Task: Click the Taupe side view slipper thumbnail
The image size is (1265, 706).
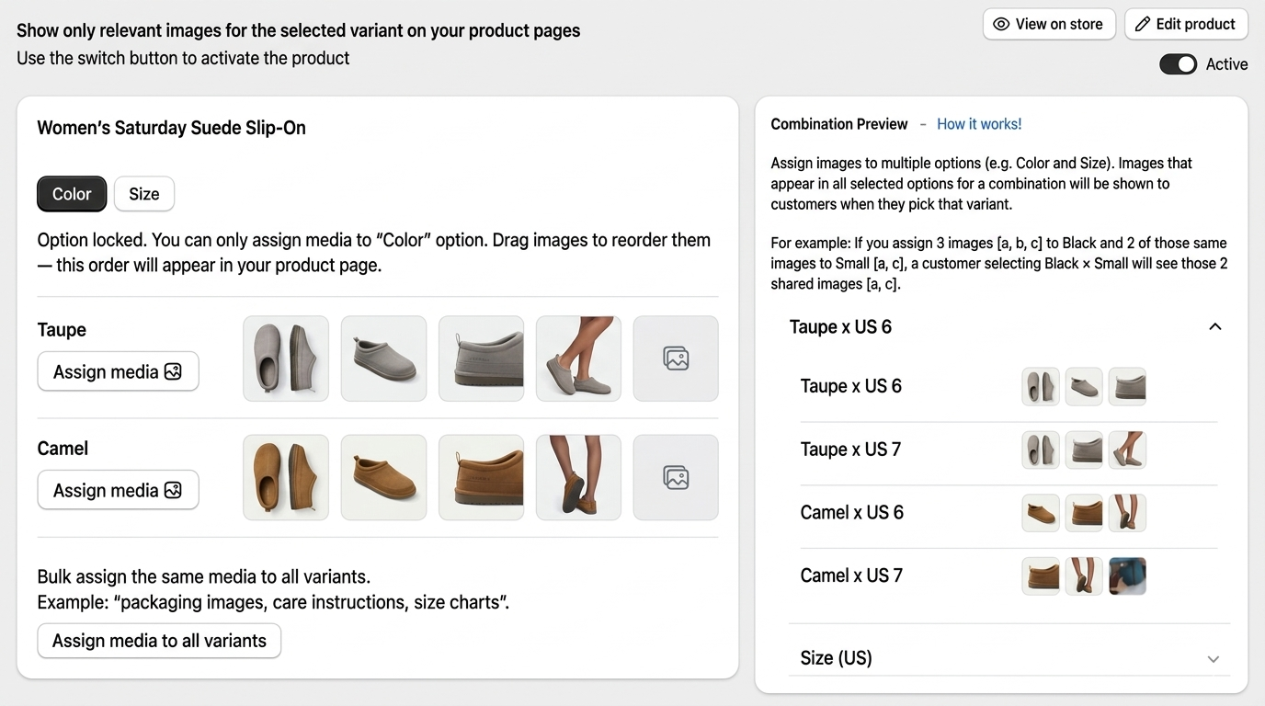Action: tap(383, 359)
